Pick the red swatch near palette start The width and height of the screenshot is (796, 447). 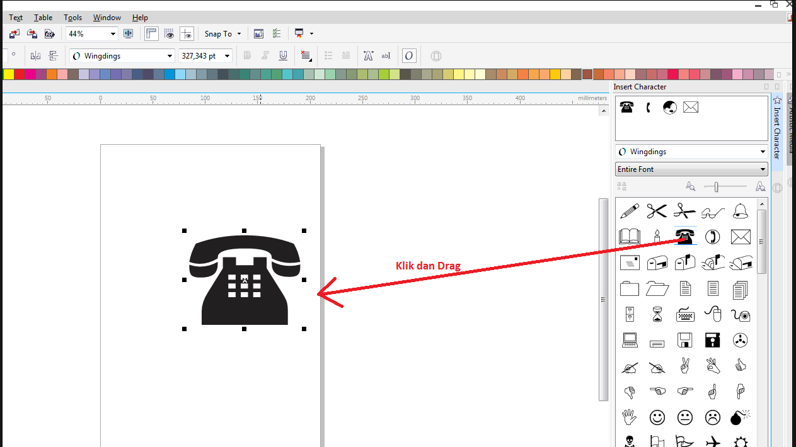pos(20,74)
